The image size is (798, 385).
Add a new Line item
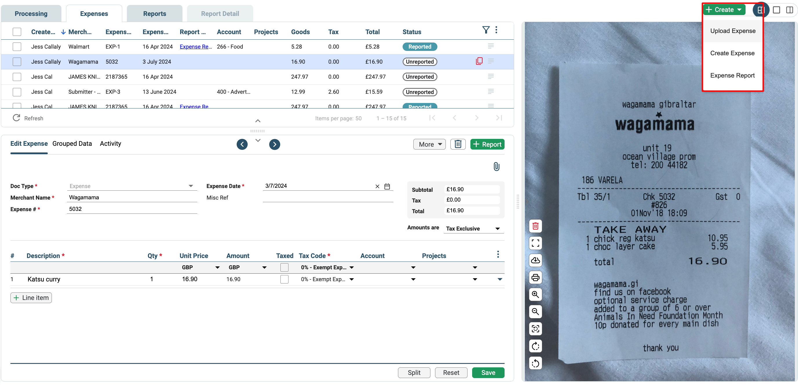(x=31, y=297)
